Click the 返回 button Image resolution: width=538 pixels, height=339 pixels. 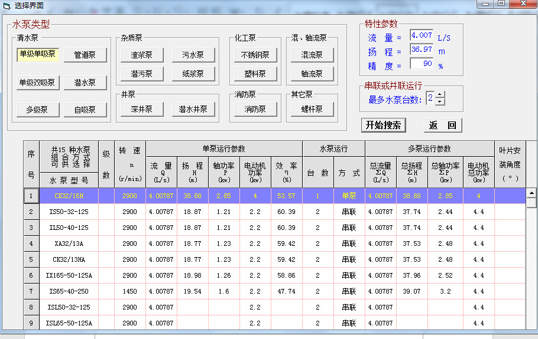click(443, 125)
